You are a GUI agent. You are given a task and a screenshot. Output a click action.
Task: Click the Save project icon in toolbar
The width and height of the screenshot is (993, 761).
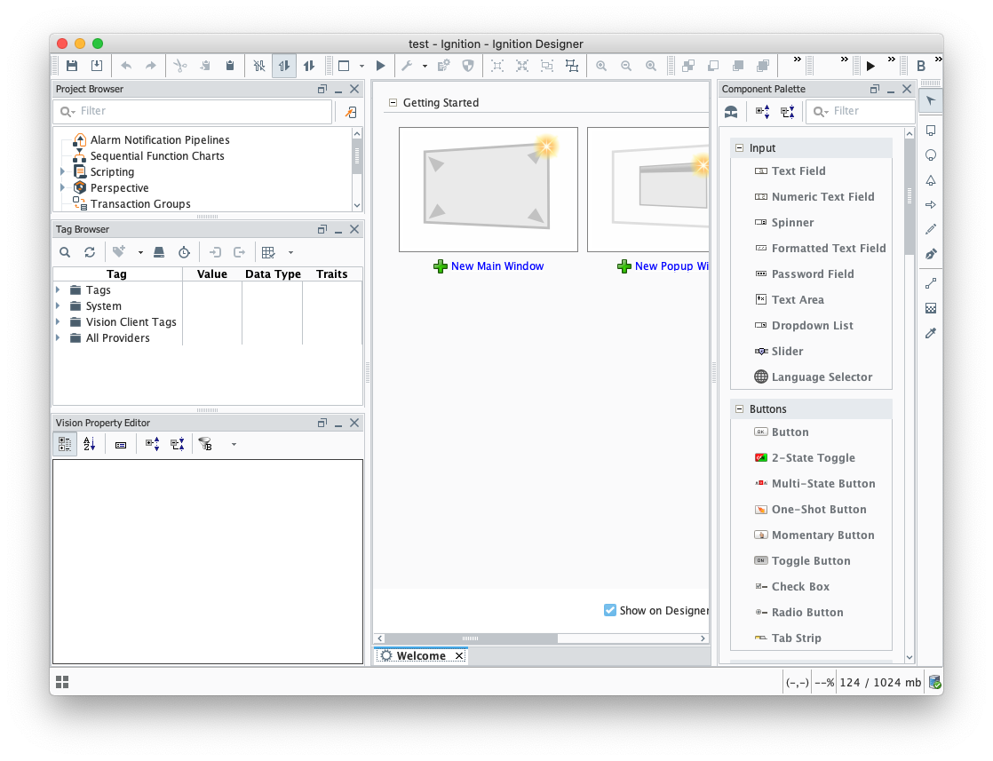point(72,66)
